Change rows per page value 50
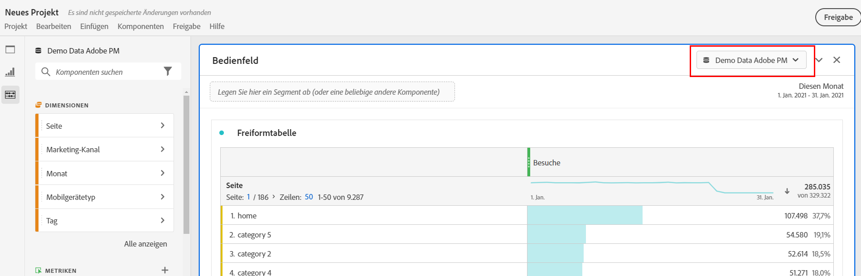The width and height of the screenshot is (861, 276). [309, 197]
